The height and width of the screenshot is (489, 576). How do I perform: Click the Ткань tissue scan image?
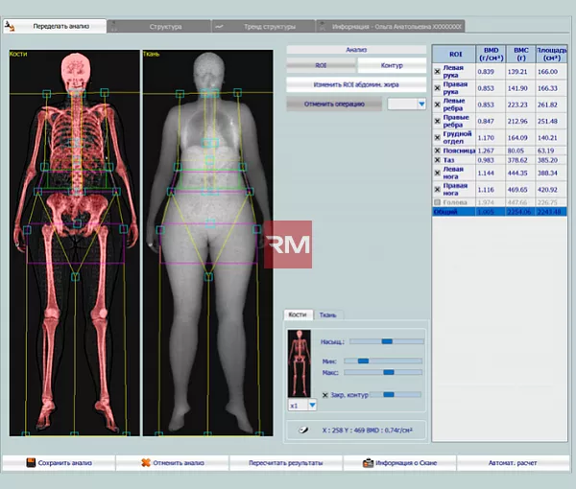pyautogui.click(x=208, y=243)
